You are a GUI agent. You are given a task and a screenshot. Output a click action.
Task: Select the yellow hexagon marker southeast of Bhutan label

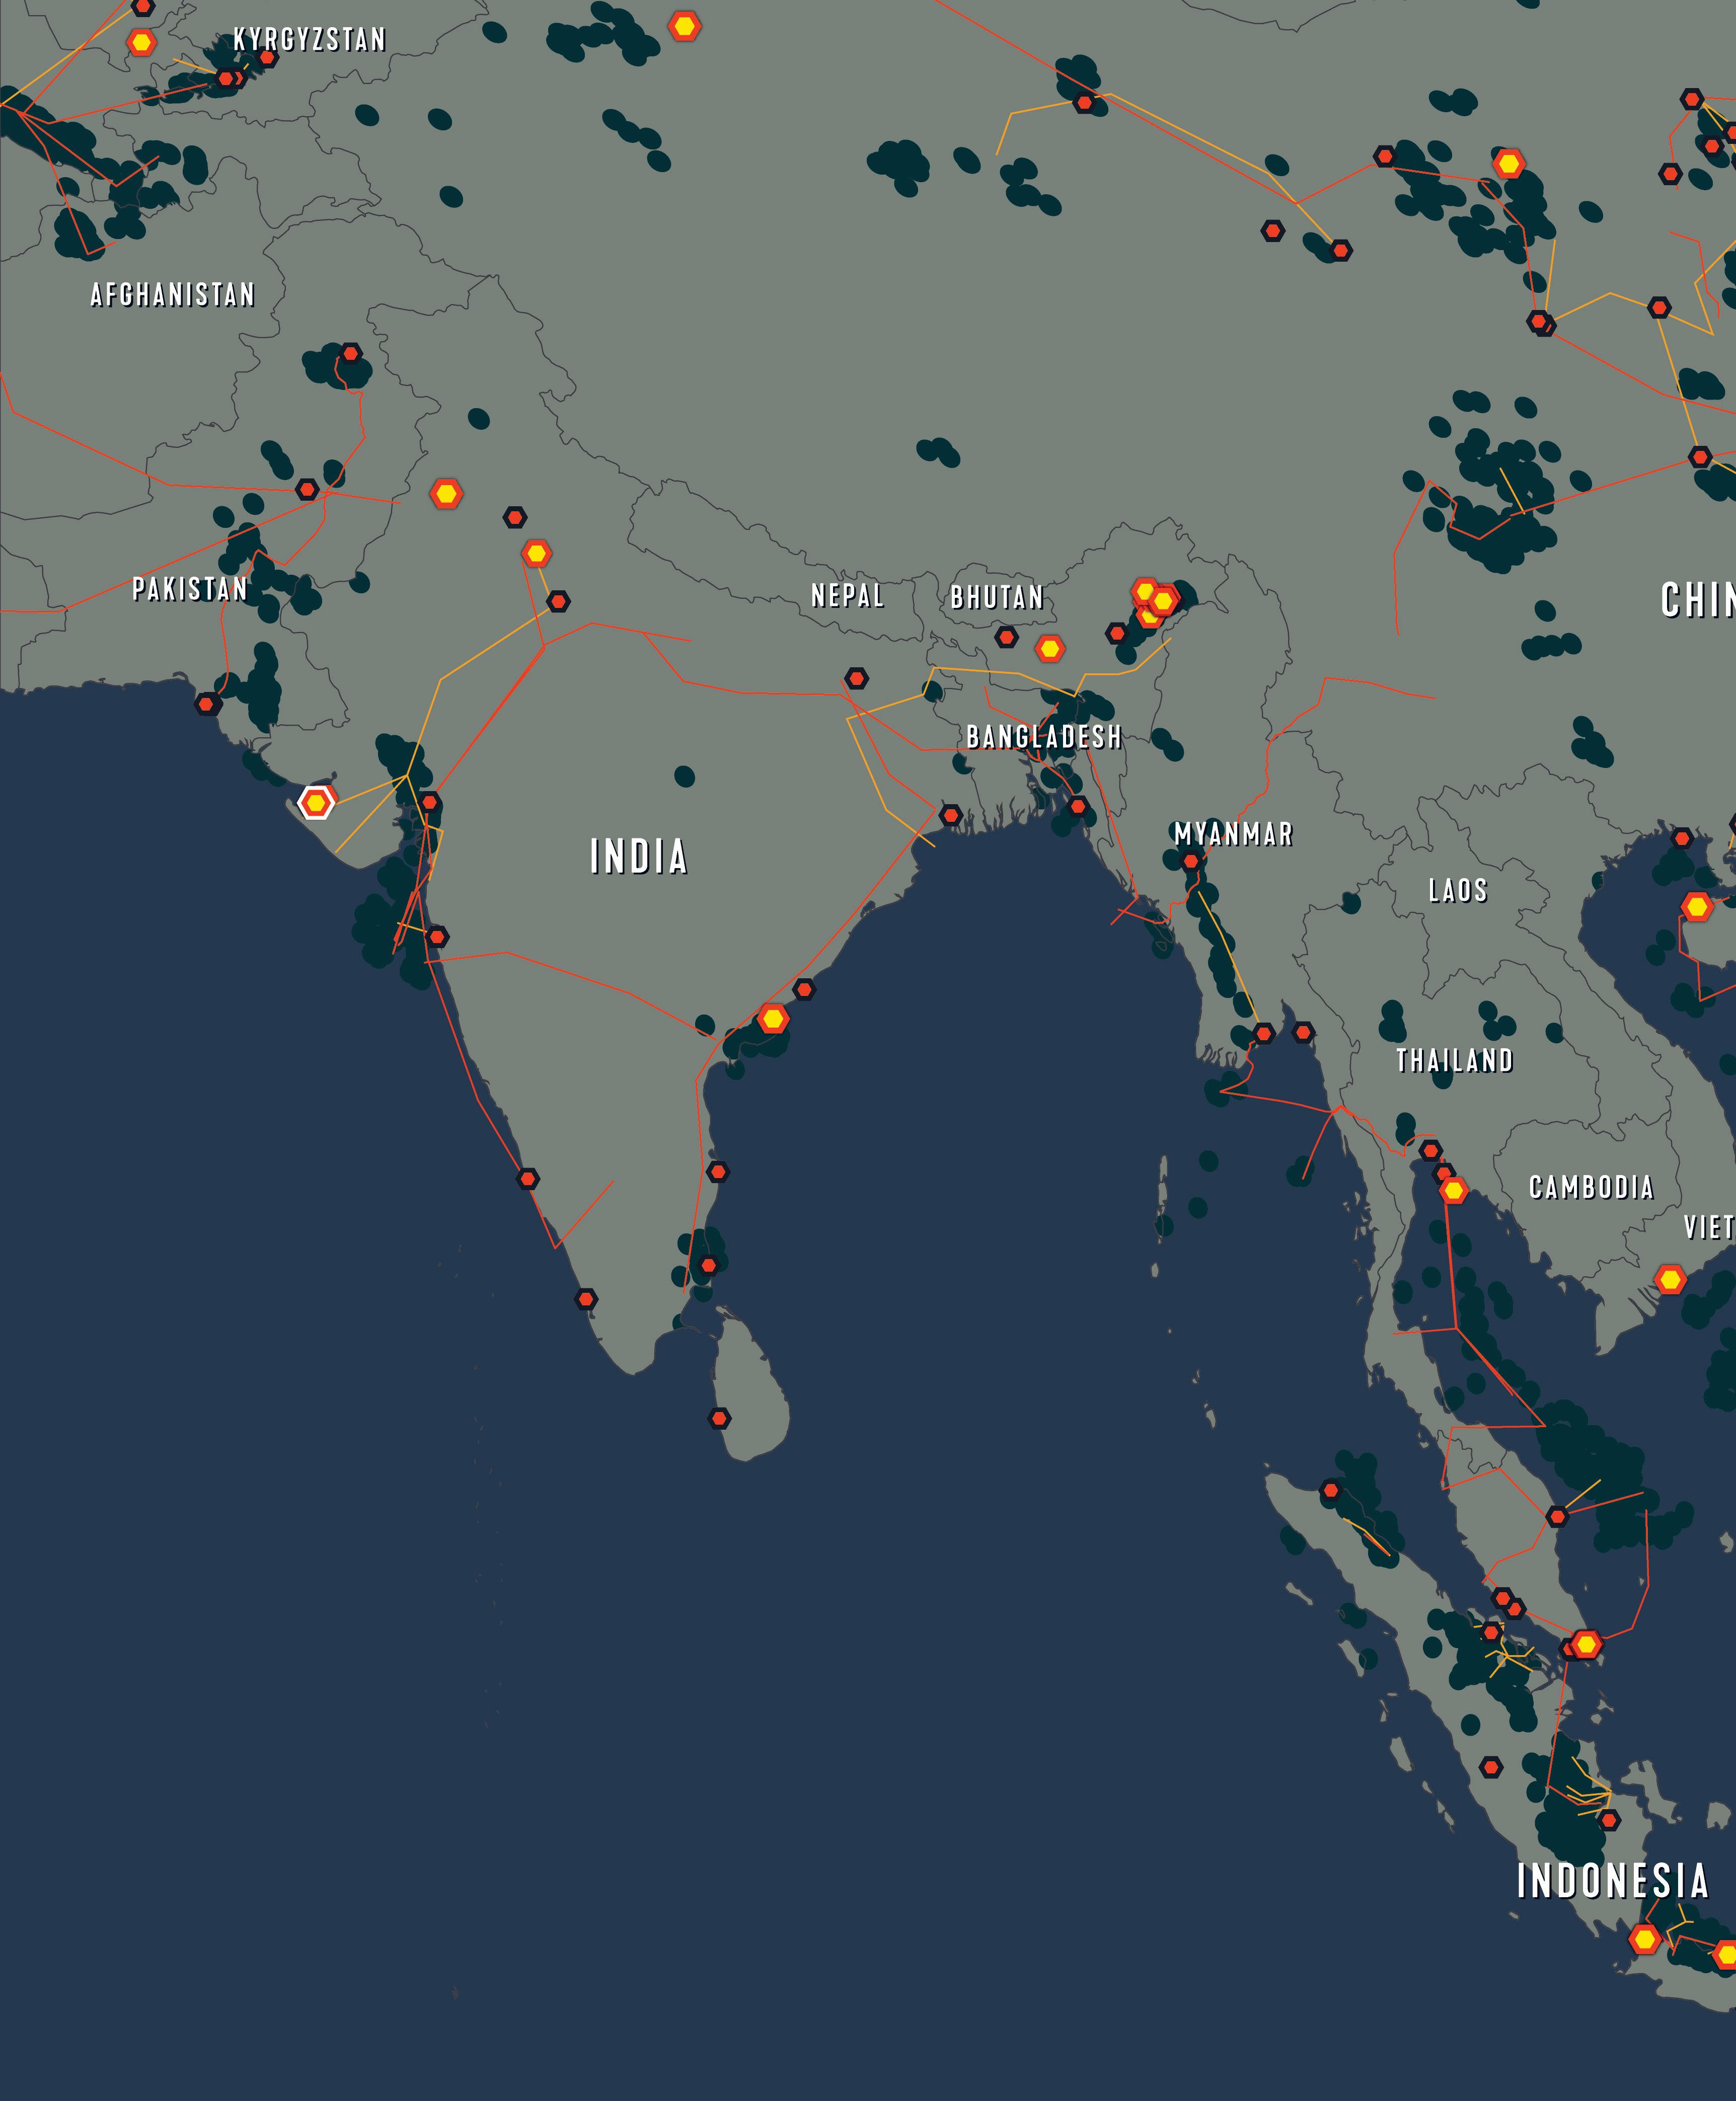(x=1049, y=649)
